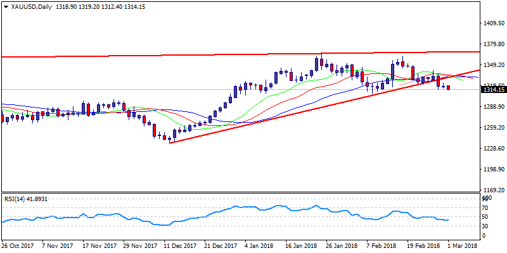The width and height of the screenshot is (507, 253).
Task: Click the RSI 30 level label
Action: point(486,226)
